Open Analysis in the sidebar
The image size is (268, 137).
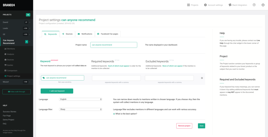click(10, 54)
